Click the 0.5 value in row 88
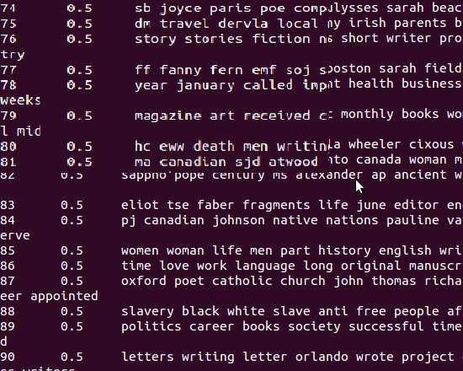This screenshot has height=371, width=463. pyautogui.click(x=72, y=311)
